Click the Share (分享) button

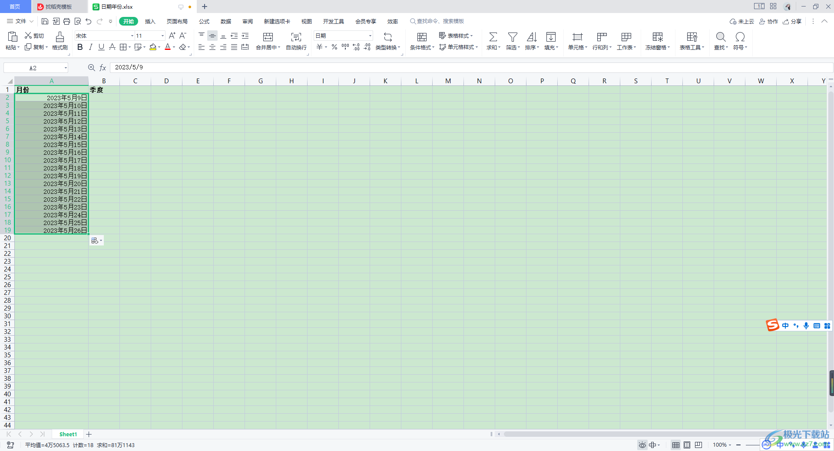coord(792,21)
